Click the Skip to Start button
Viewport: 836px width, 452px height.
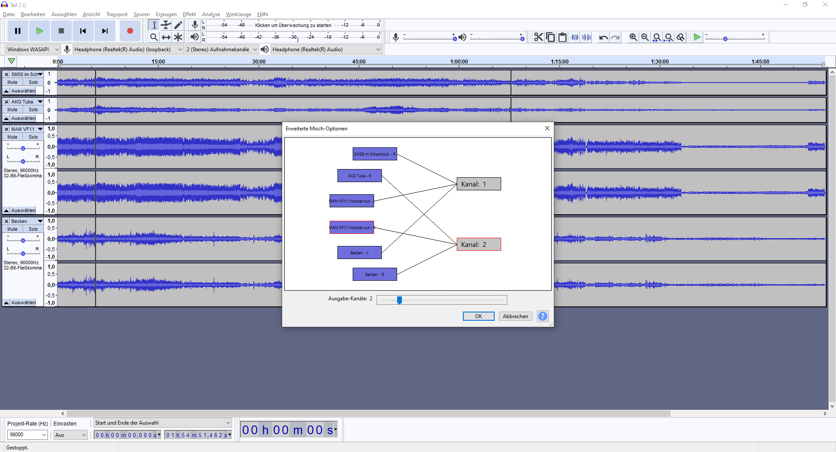point(83,31)
